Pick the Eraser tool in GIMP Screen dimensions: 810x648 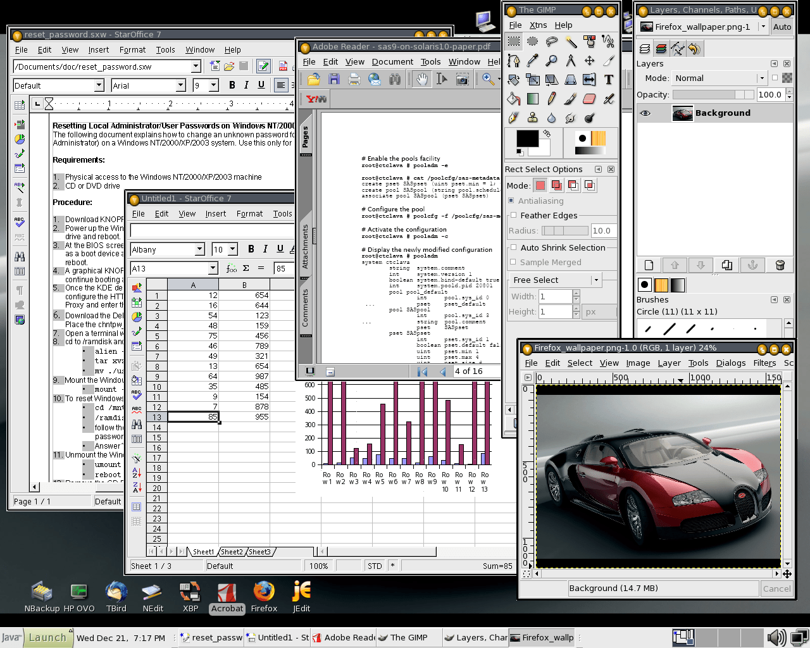coord(589,99)
